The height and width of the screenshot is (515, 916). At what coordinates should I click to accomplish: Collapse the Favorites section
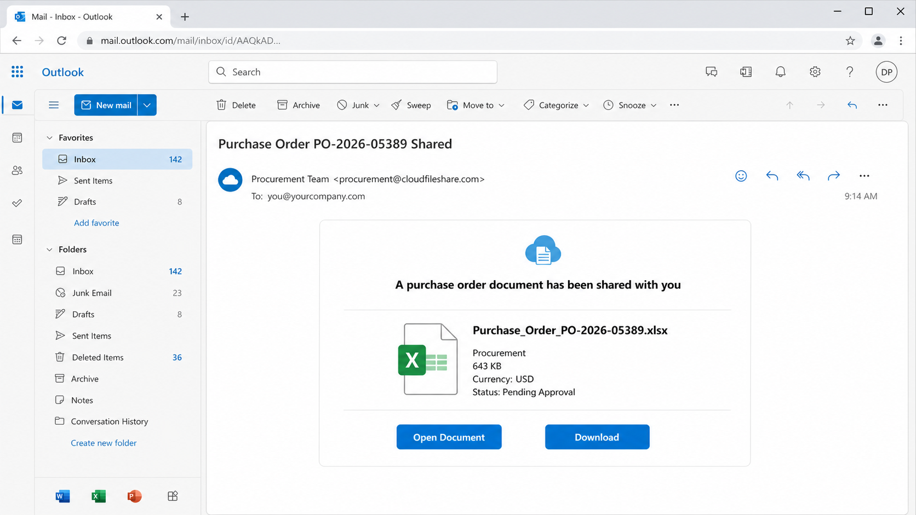point(49,138)
